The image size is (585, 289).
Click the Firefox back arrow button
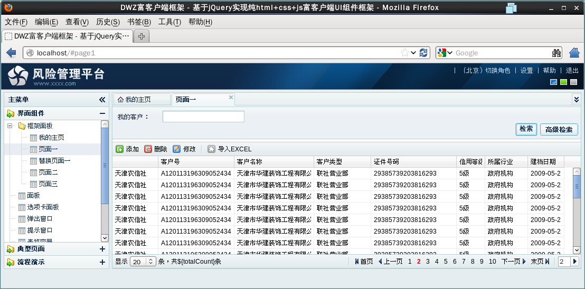pos(11,53)
